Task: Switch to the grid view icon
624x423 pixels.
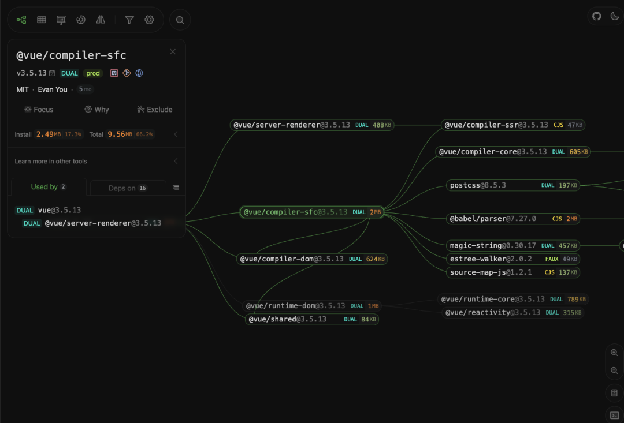Action: tap(41, 19)
